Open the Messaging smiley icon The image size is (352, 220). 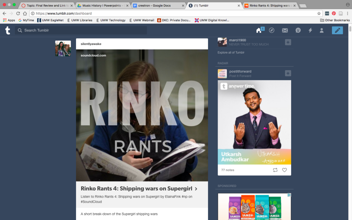[x=298, y=30]
